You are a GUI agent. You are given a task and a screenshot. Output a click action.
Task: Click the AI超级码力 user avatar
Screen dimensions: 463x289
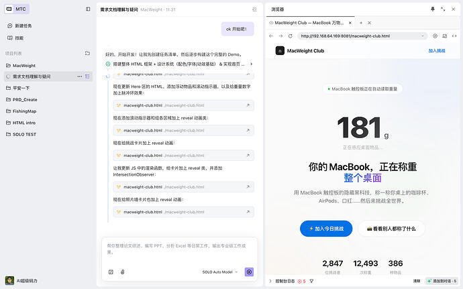tap(9, 280)
